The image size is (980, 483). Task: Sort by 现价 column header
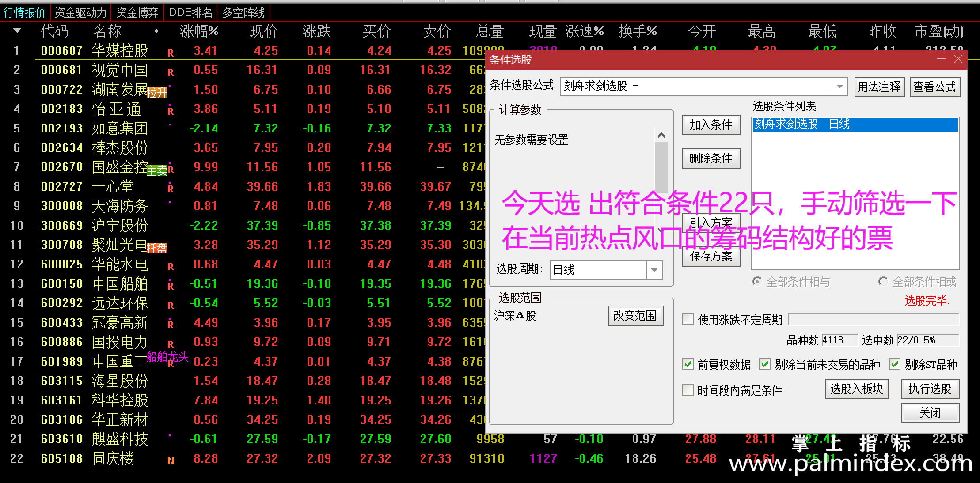263,31
